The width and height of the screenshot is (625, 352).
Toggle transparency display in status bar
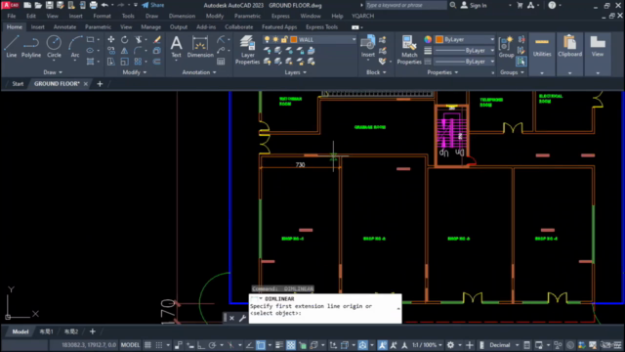point(291,345)
